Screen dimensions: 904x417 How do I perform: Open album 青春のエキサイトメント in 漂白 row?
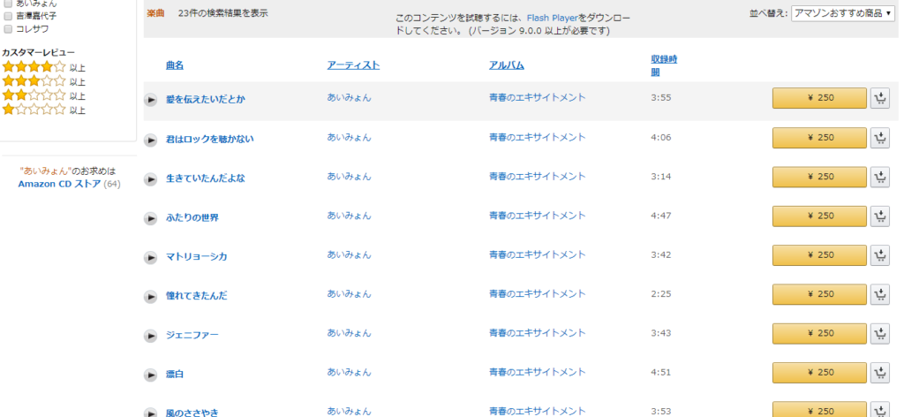(x=538, y=372)
